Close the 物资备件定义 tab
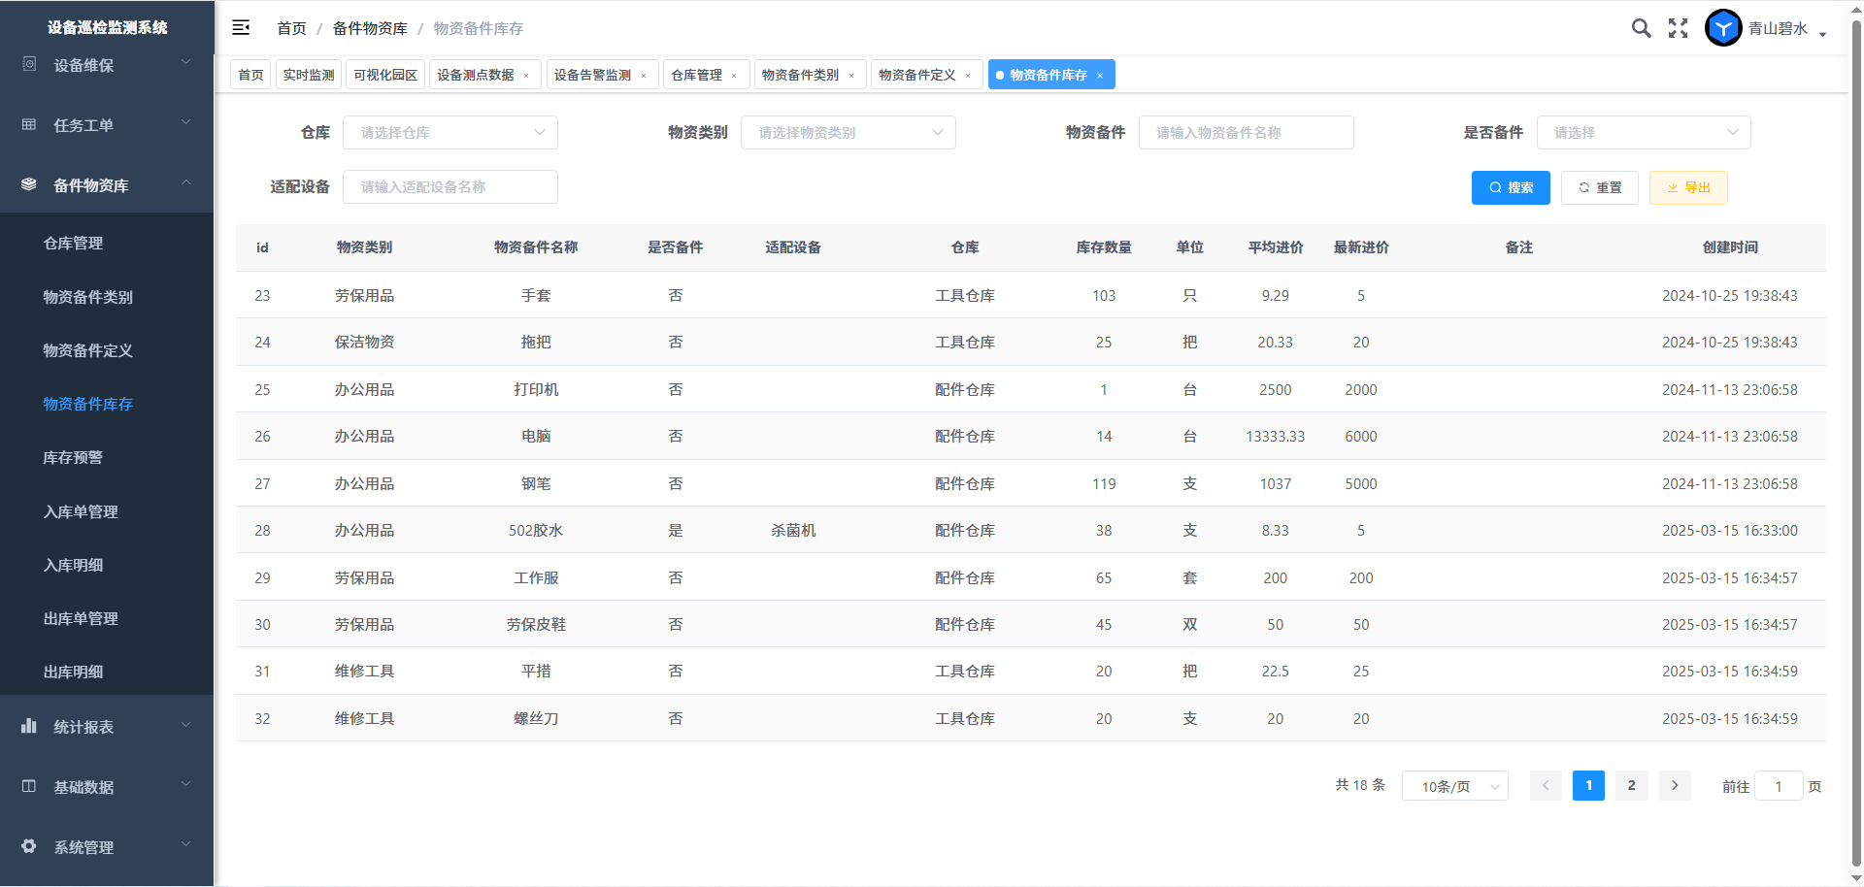 (x=968, y=76)
